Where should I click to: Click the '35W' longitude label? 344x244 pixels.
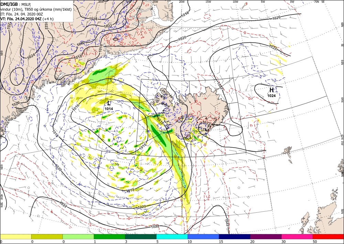[101, 2]
